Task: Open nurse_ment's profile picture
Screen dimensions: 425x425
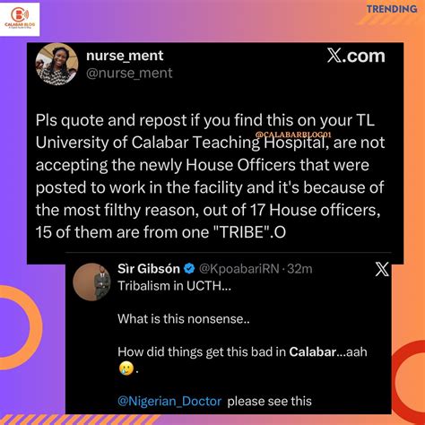Action: pos(56,65)
